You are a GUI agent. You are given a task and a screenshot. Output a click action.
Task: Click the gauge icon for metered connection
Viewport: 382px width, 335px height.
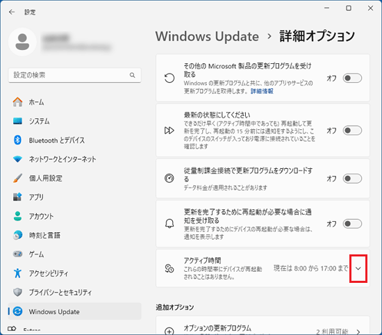coord(169,178)
